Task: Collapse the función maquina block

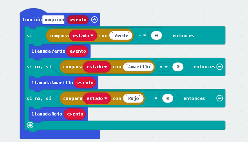Action: 94,20
